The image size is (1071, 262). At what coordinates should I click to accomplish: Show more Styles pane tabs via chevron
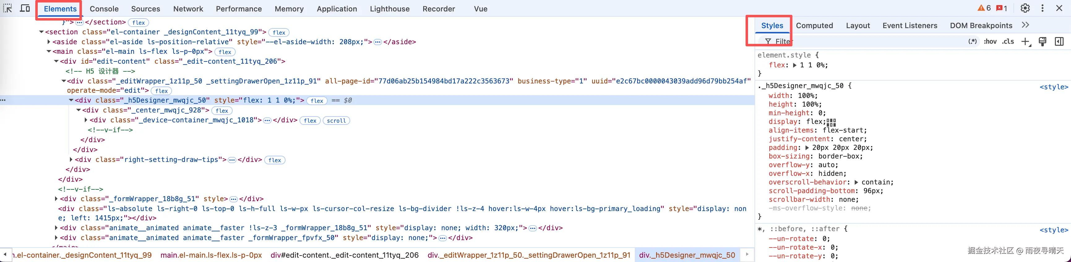(1025, 25)
